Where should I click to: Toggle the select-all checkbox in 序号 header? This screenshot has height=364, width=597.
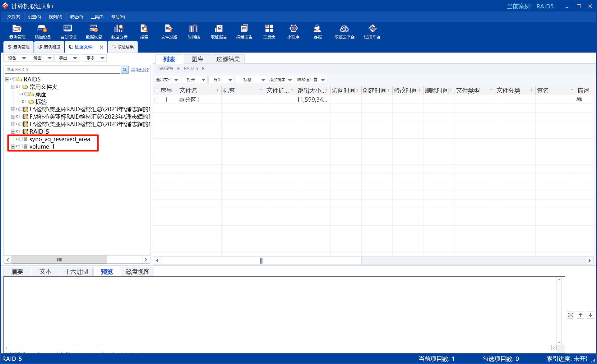pyautogui.click(x=156, y=90)
